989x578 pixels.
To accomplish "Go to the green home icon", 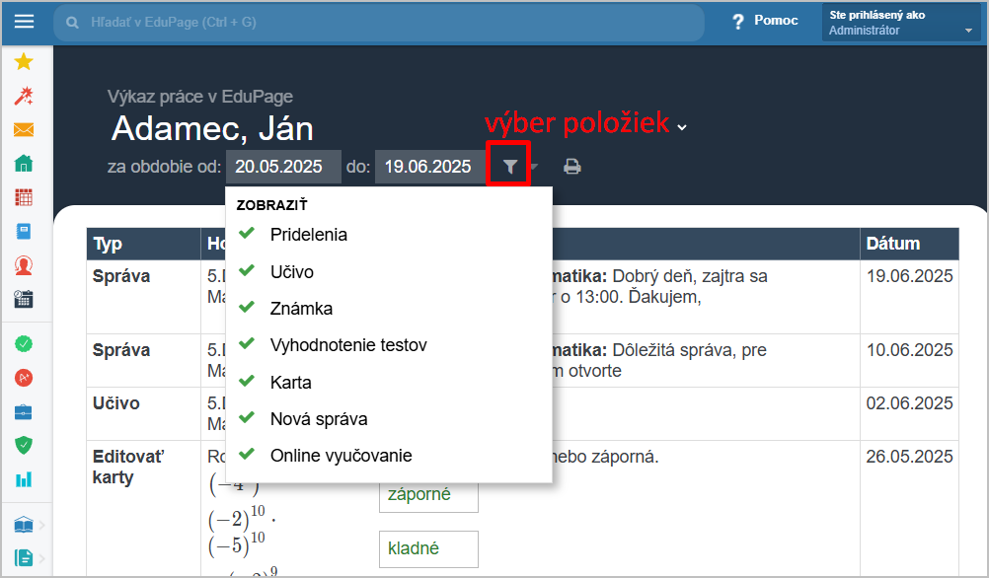I will coord(24,164).
